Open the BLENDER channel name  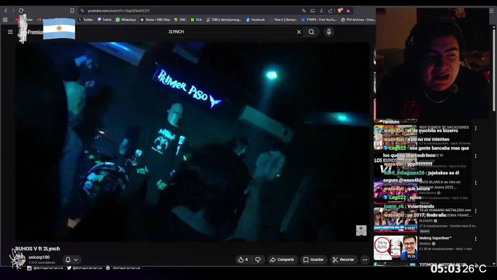426,221
